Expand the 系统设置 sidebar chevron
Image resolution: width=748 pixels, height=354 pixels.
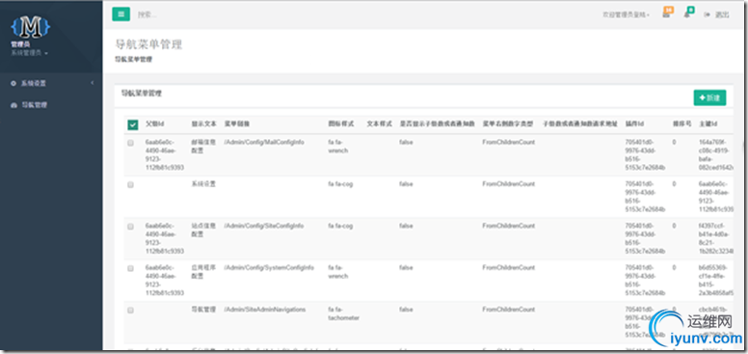93,83
